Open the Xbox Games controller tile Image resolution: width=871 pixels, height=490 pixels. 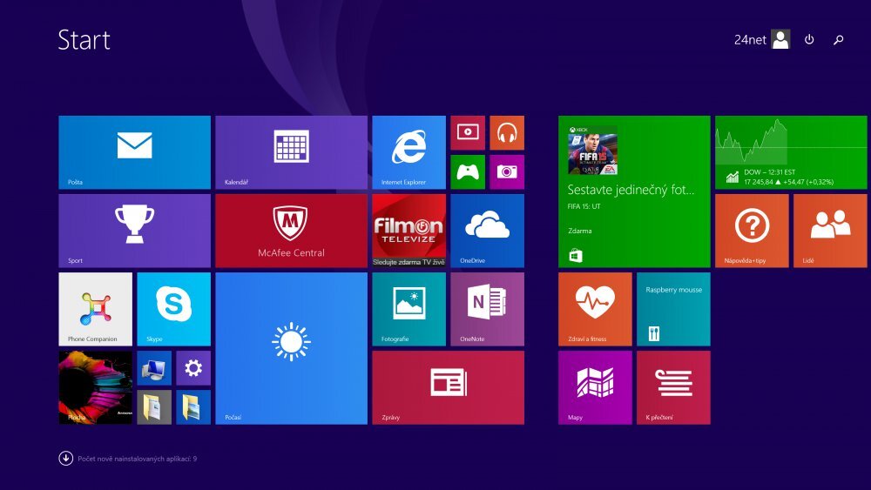click(468, 172)
